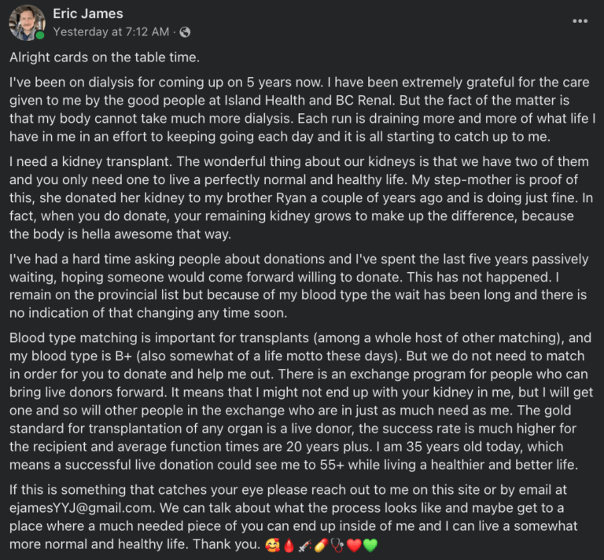Click the green online status dot

click(40, 35)
